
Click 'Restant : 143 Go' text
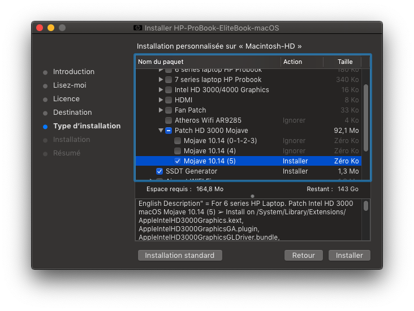[333, 189]
